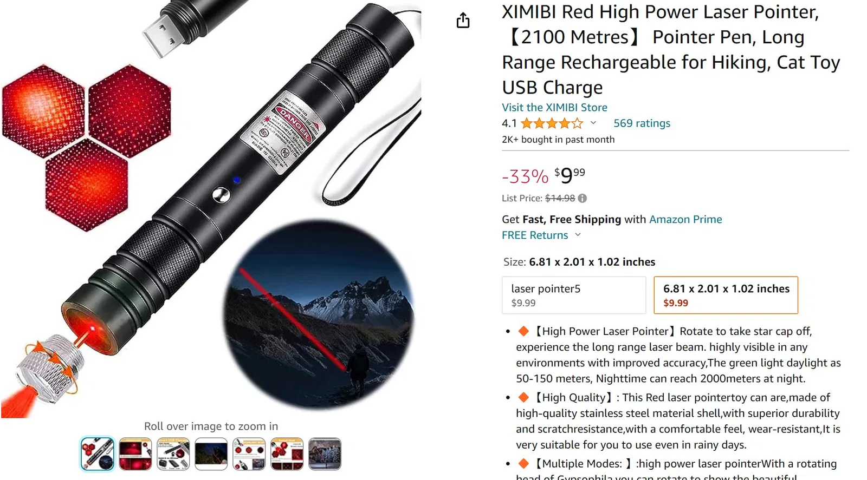Click the list price info icon
Screen dimensions: 867x480
[x=583, y=199]
